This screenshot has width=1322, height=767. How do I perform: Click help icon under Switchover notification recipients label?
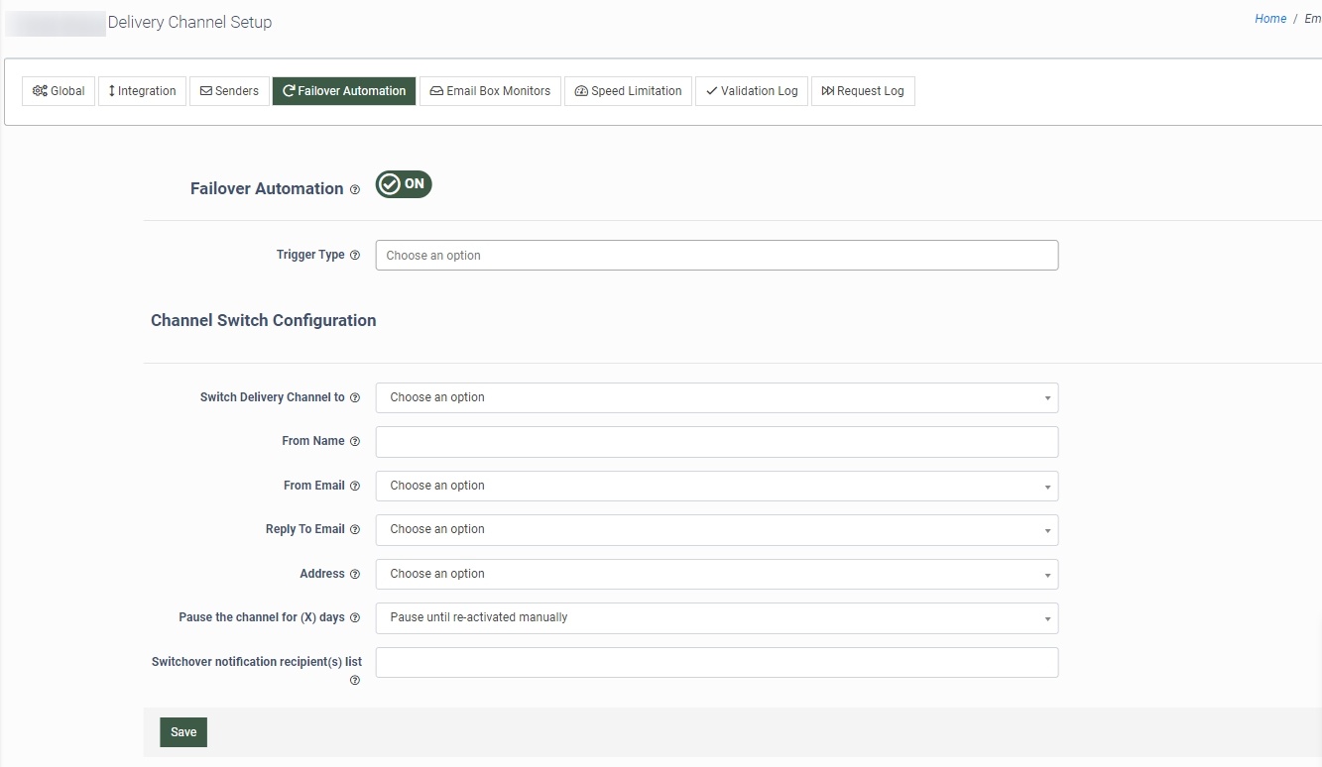pyautogui.click(x=355, y=681)
